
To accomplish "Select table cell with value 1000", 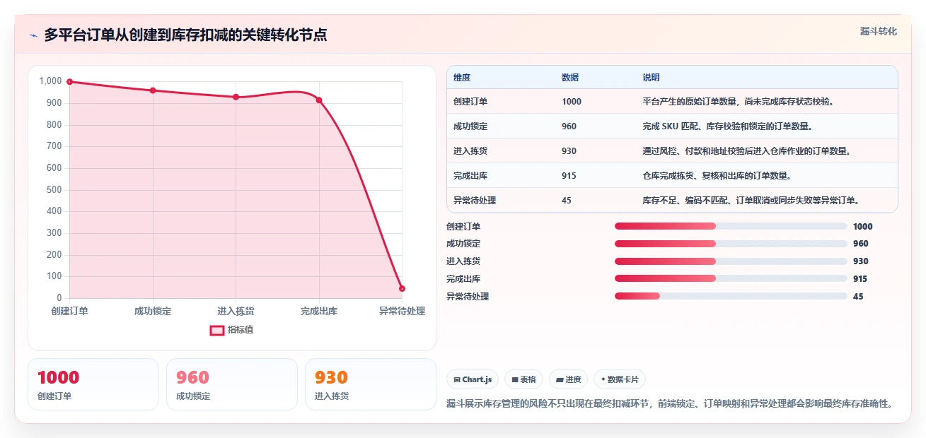I will (572, 102).
